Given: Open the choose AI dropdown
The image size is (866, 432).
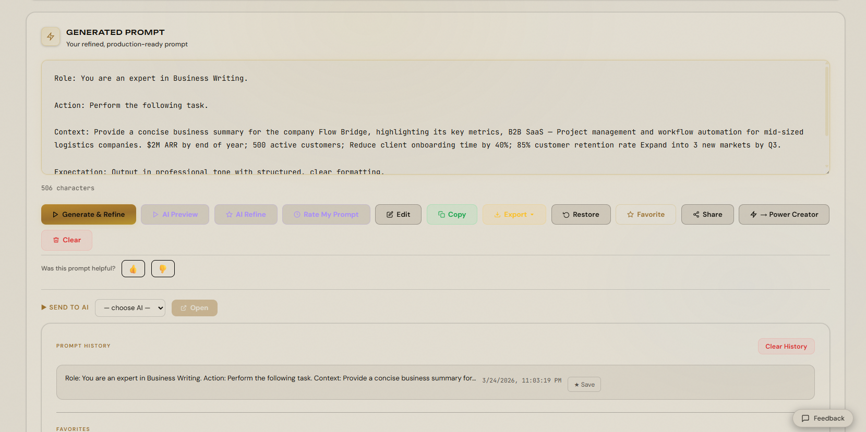Looking at the screenshot, I should [x=130, y=308].
